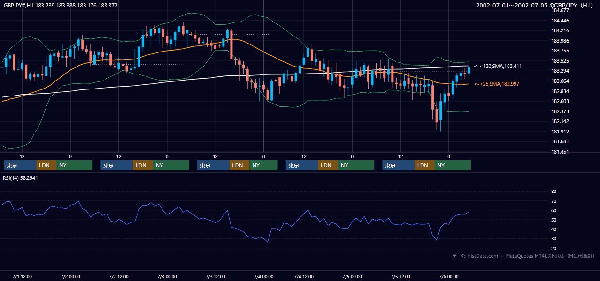
Task: Click the 7/3 12:00 date label
Action: tap(215, 276)
